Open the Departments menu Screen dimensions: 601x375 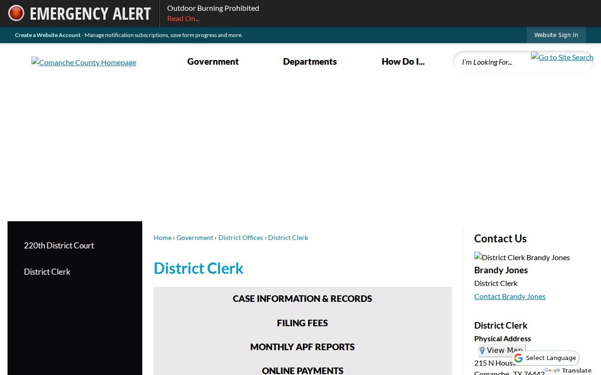pos(310,61)
